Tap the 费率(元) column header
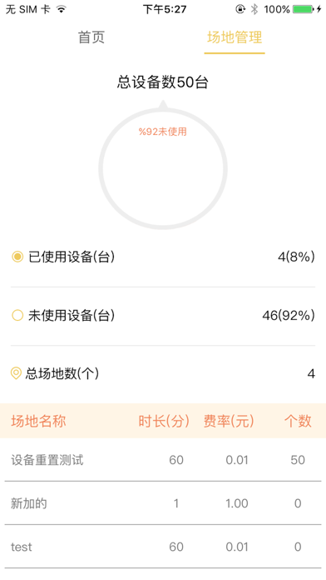Screen dimensions: 326x580 [x=229, y=421]
